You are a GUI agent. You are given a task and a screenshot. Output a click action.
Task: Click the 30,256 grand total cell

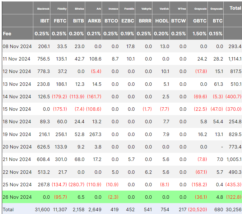click(234, 210)
